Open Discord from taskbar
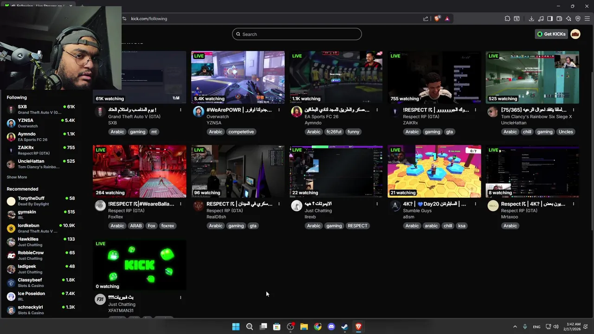 pos(331,327)
